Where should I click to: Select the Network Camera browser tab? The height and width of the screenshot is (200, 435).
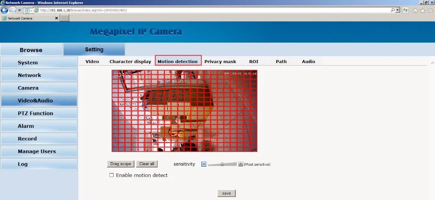[30, 18]
